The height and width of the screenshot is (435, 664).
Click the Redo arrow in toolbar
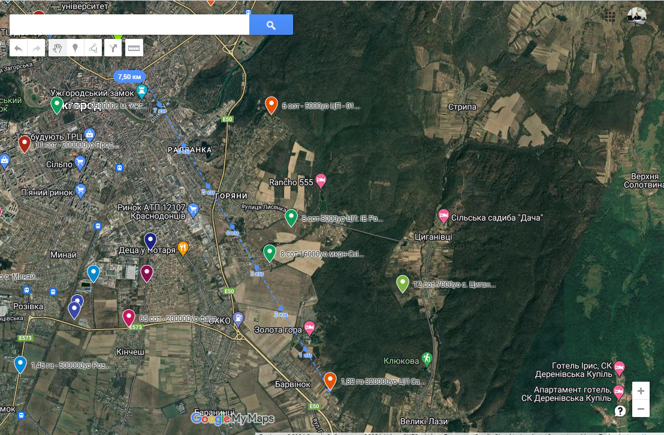(x=37, y=49)
